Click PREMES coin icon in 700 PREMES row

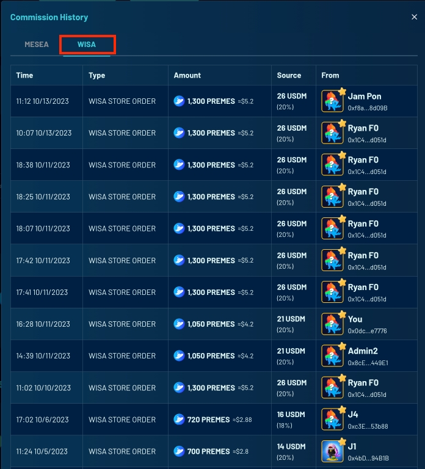(179, 451)
